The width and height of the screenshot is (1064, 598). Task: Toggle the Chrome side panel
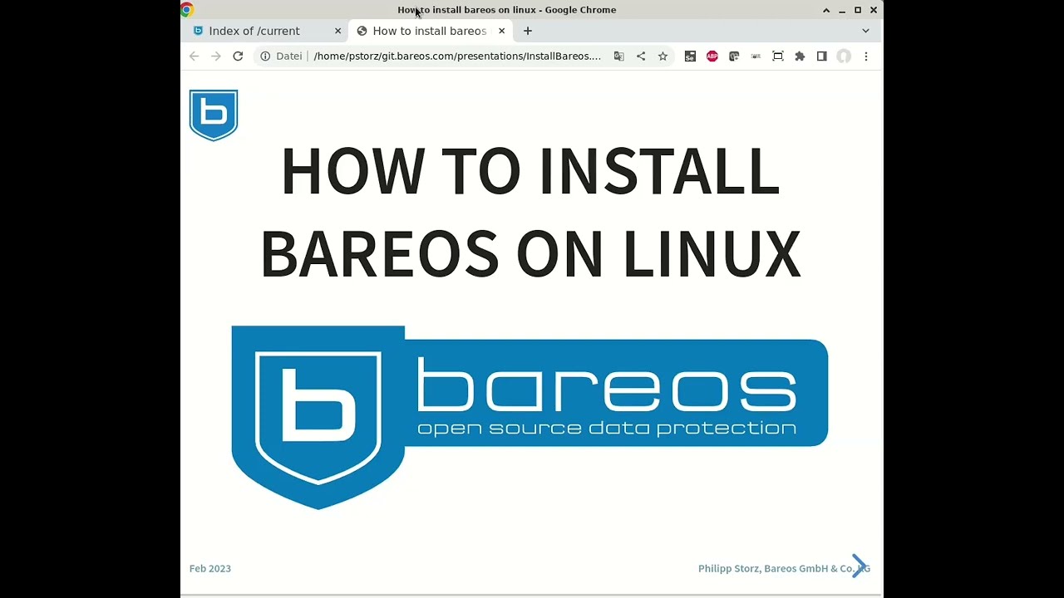(822, 56)
